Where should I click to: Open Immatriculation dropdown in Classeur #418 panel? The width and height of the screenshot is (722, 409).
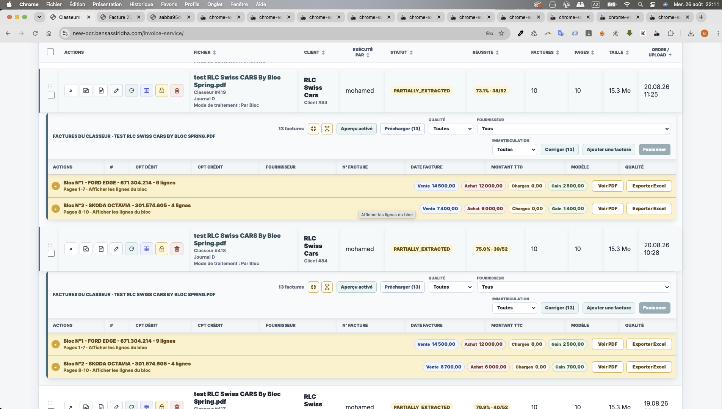tap(515, 308)
